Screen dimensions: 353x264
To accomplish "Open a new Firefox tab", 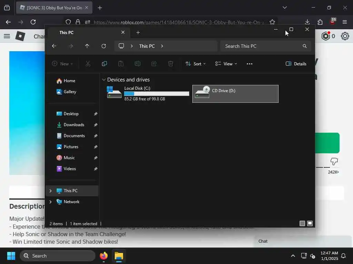I will coord(100,8).
